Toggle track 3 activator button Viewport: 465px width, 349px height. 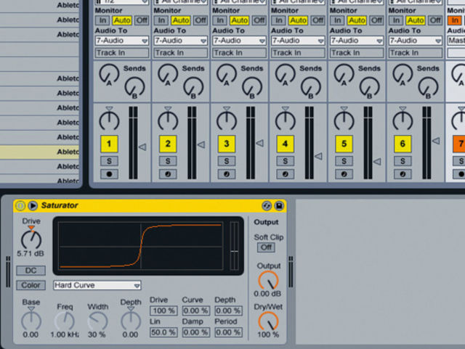226,144
